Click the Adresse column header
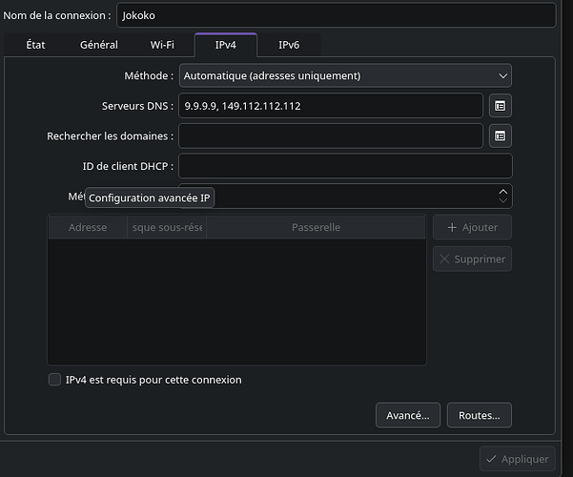The height and width of the screenshot is (477, 573). [x=88, y=227]
